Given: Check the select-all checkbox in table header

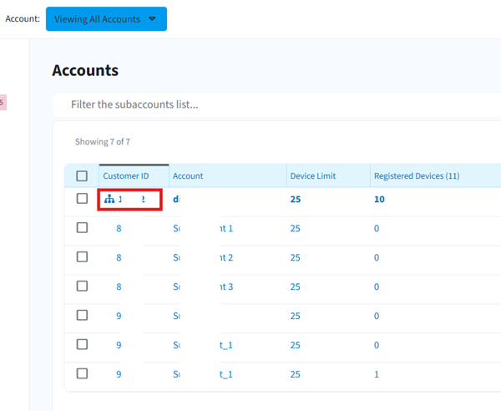Looking at the screenshot, I should click(x=82, y=176).
